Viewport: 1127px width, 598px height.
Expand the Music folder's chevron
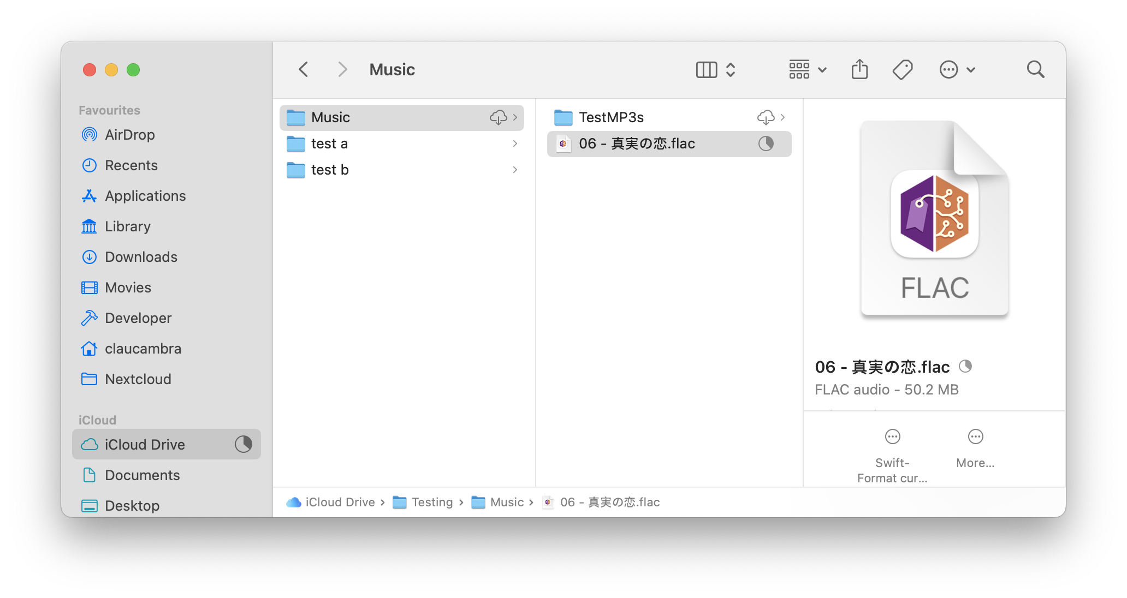point(515,117)
